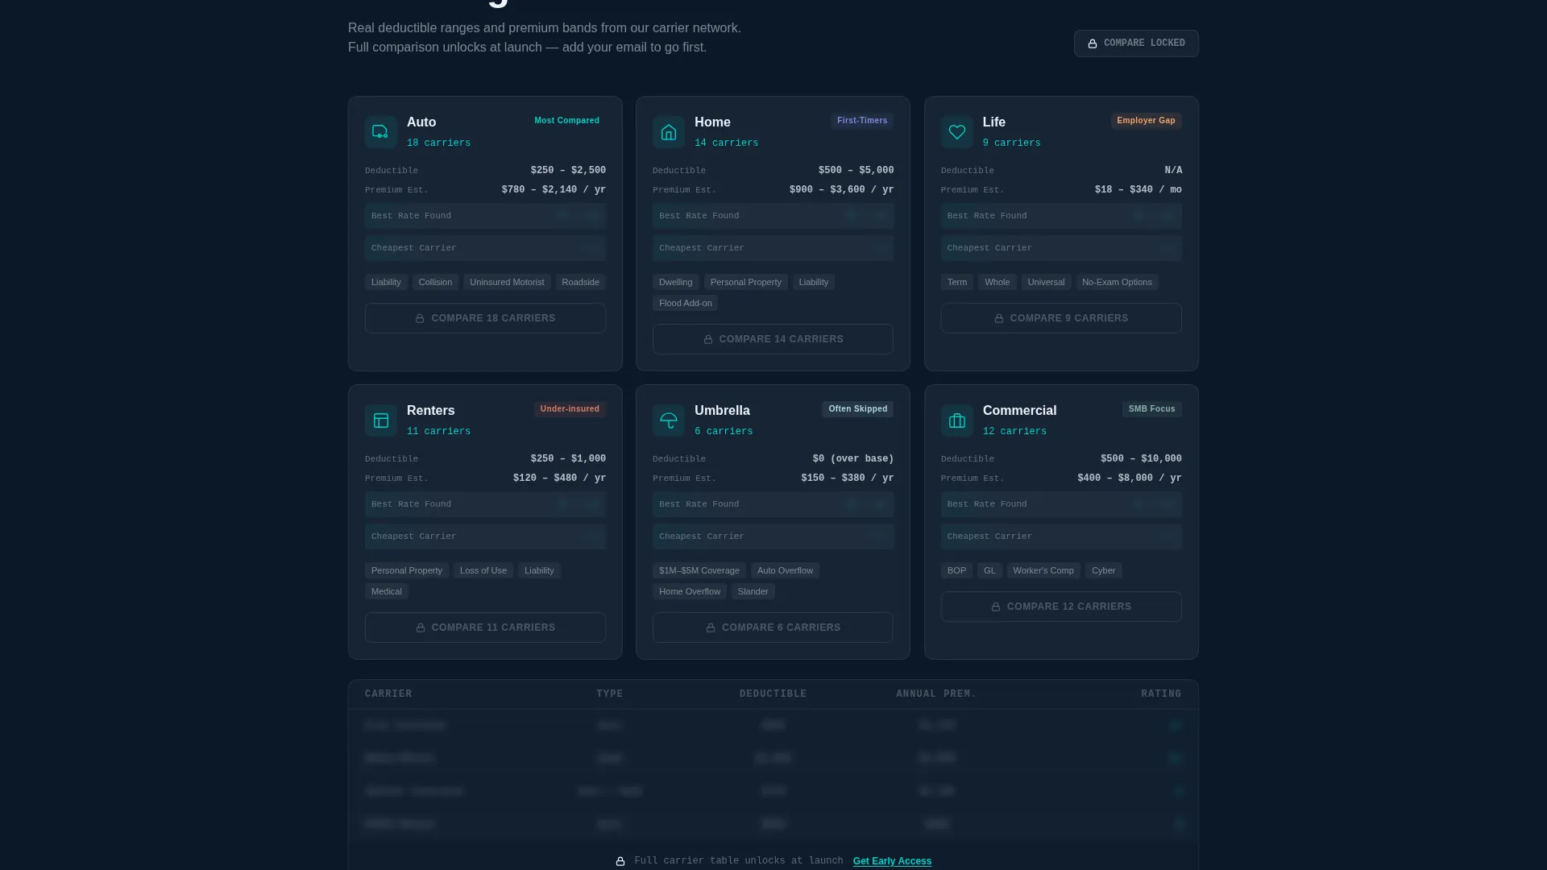Select the Roadside tag
Screen dimensions: 1547x870
(580, 282)
